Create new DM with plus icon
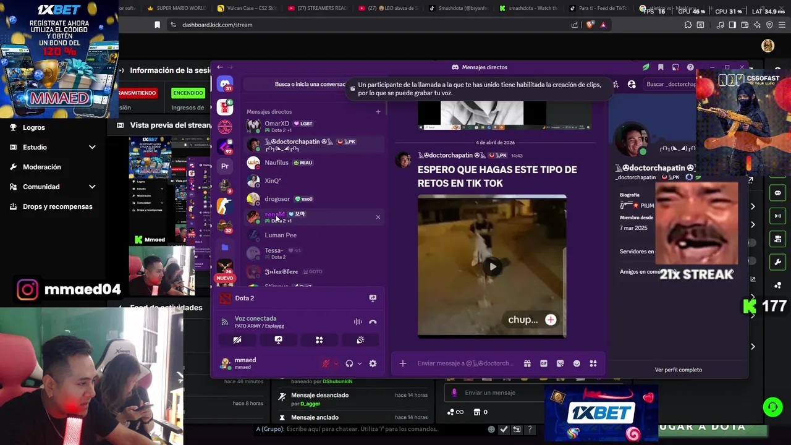 coord(378,112)
